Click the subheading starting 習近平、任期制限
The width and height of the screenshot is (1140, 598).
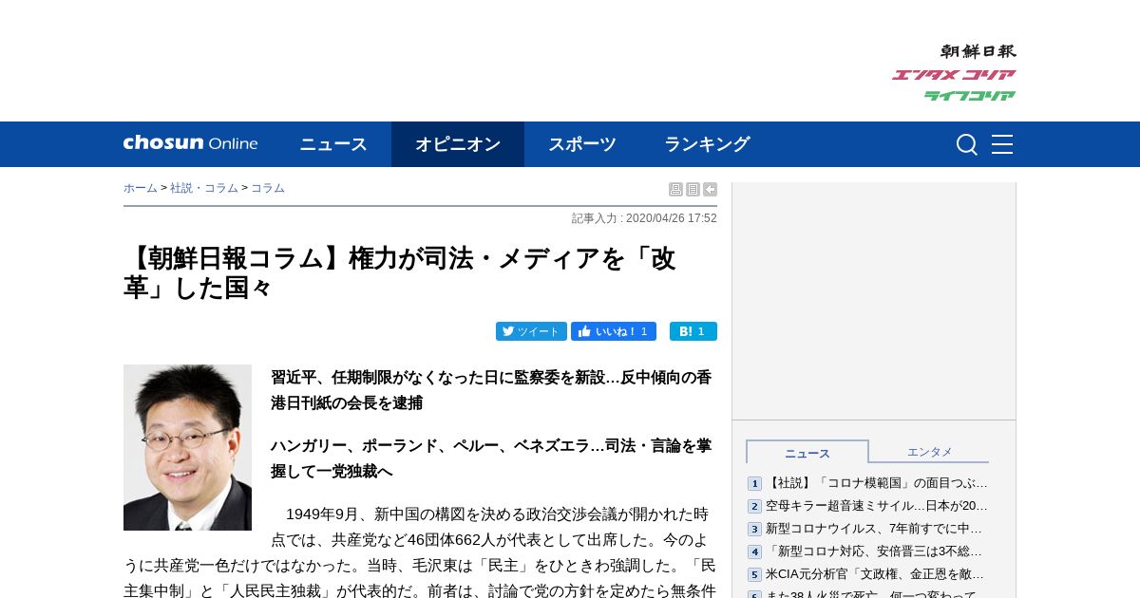tap(491, 390)
